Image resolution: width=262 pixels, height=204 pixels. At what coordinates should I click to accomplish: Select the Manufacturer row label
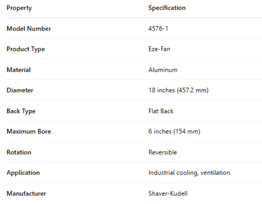pyautogui.click(x=26, y=193)
